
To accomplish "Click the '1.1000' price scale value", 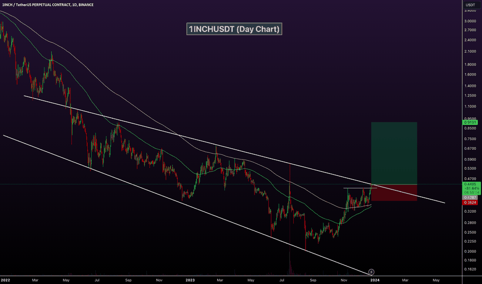I will tap(470, 106).
